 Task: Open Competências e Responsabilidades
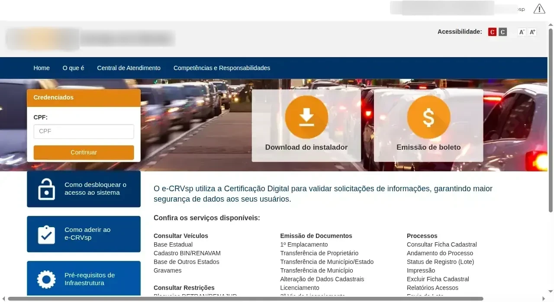(x=222, y=68)
